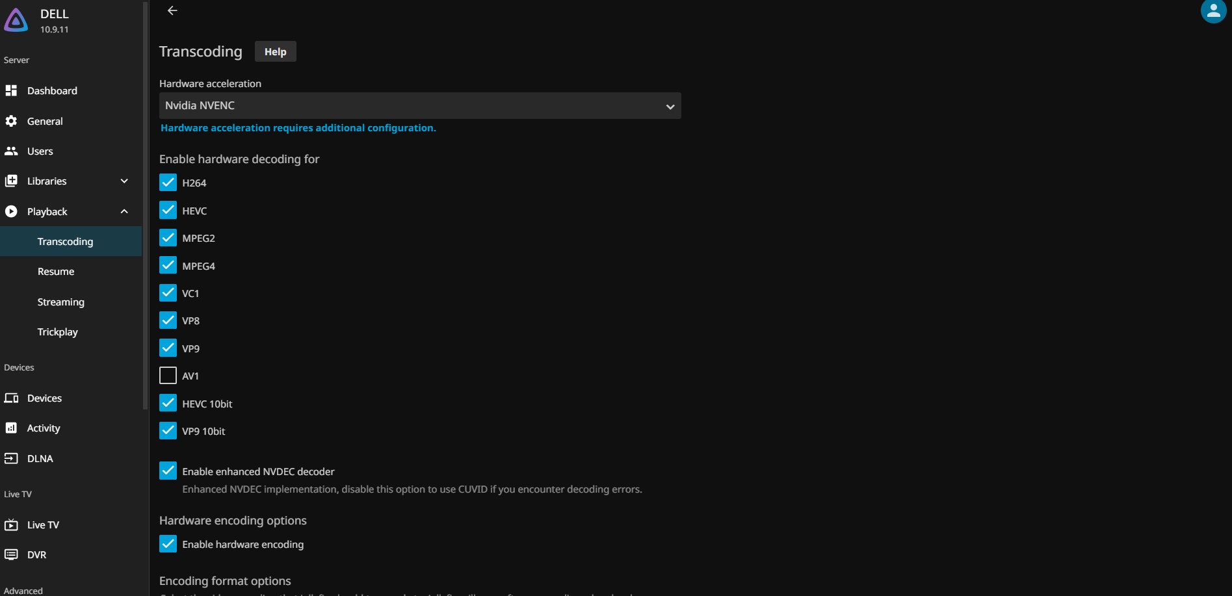
Task: Open user profile avatar menu
Action: point(1212,11)
